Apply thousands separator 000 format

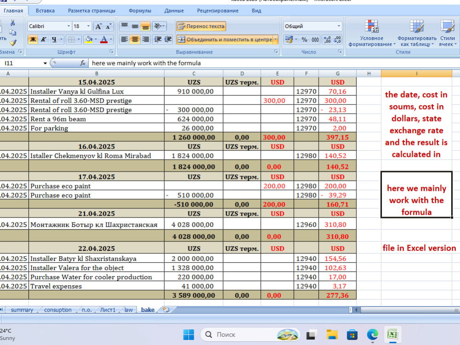315,39
